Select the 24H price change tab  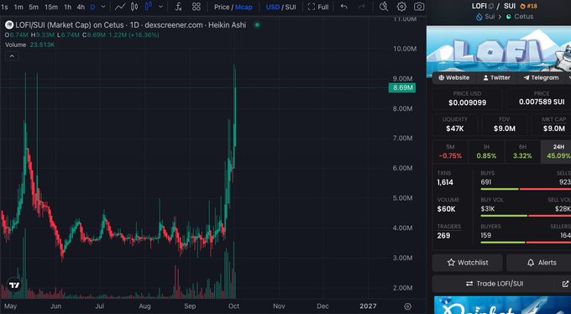556,151
